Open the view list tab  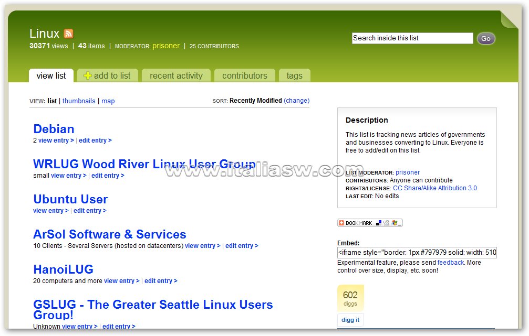coord(51,76)
